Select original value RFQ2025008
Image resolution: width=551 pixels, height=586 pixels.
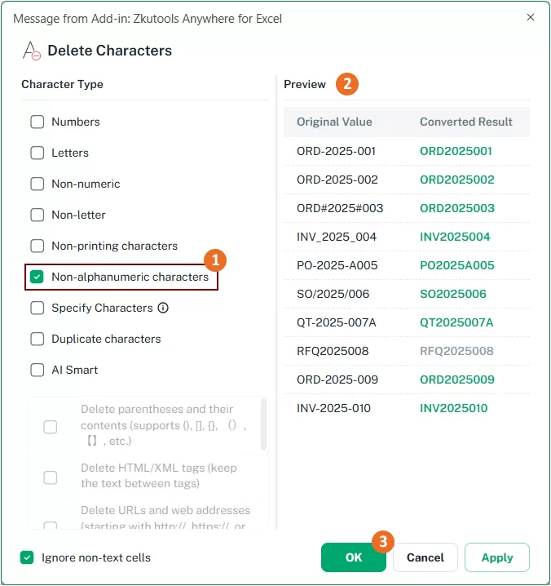[333, 351]
